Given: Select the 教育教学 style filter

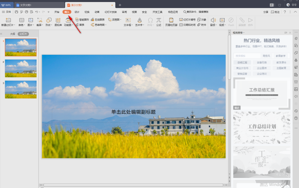Looking at the screenshot, I should (281, 56).
